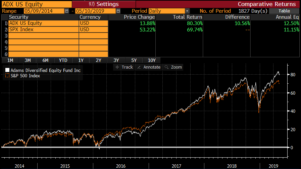Expand the Period Daily dropdown arrow

pos(187,11)
